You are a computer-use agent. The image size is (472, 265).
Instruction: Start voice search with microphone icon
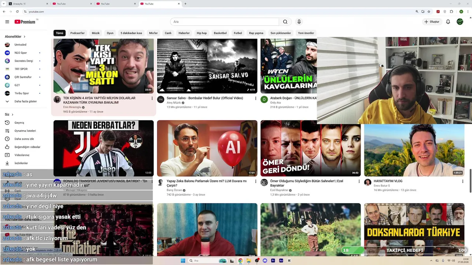[299, 22]
